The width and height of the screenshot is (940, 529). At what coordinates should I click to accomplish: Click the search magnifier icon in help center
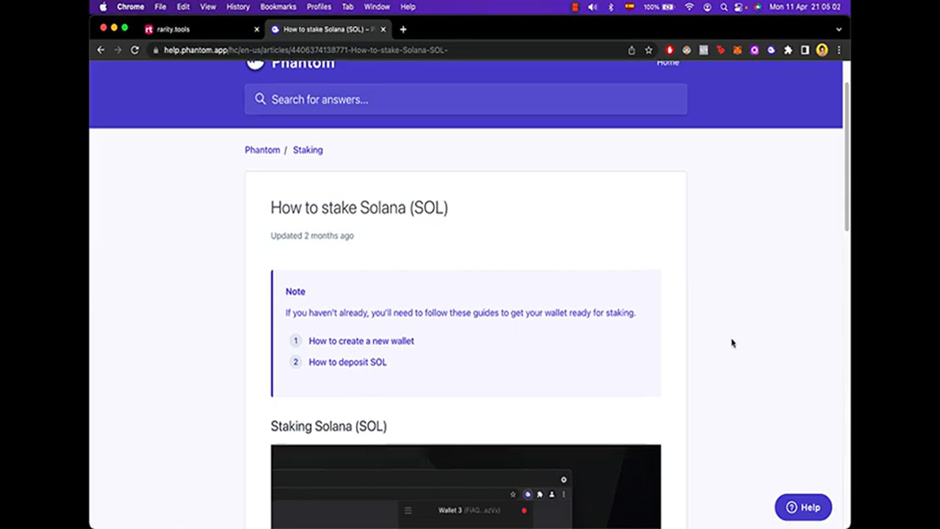pyautogui.click(x=260, y=99)
